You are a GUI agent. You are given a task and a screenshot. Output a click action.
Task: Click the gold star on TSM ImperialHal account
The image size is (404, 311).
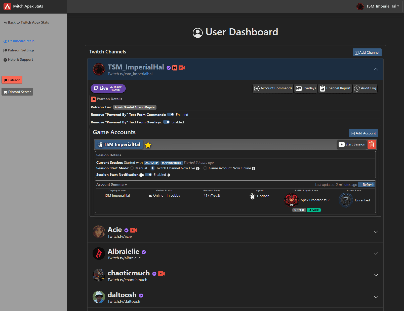pyautogui.click(x=148, y=145)
